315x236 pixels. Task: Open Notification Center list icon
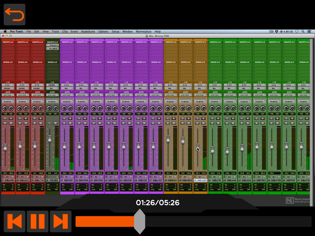coord(309,31)
